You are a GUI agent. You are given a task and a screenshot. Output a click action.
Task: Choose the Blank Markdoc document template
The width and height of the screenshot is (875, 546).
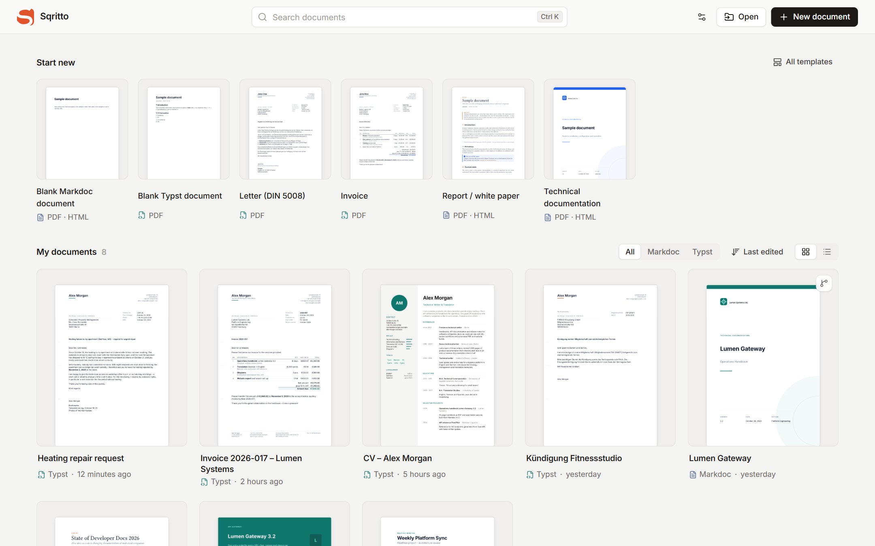point(82,129)
